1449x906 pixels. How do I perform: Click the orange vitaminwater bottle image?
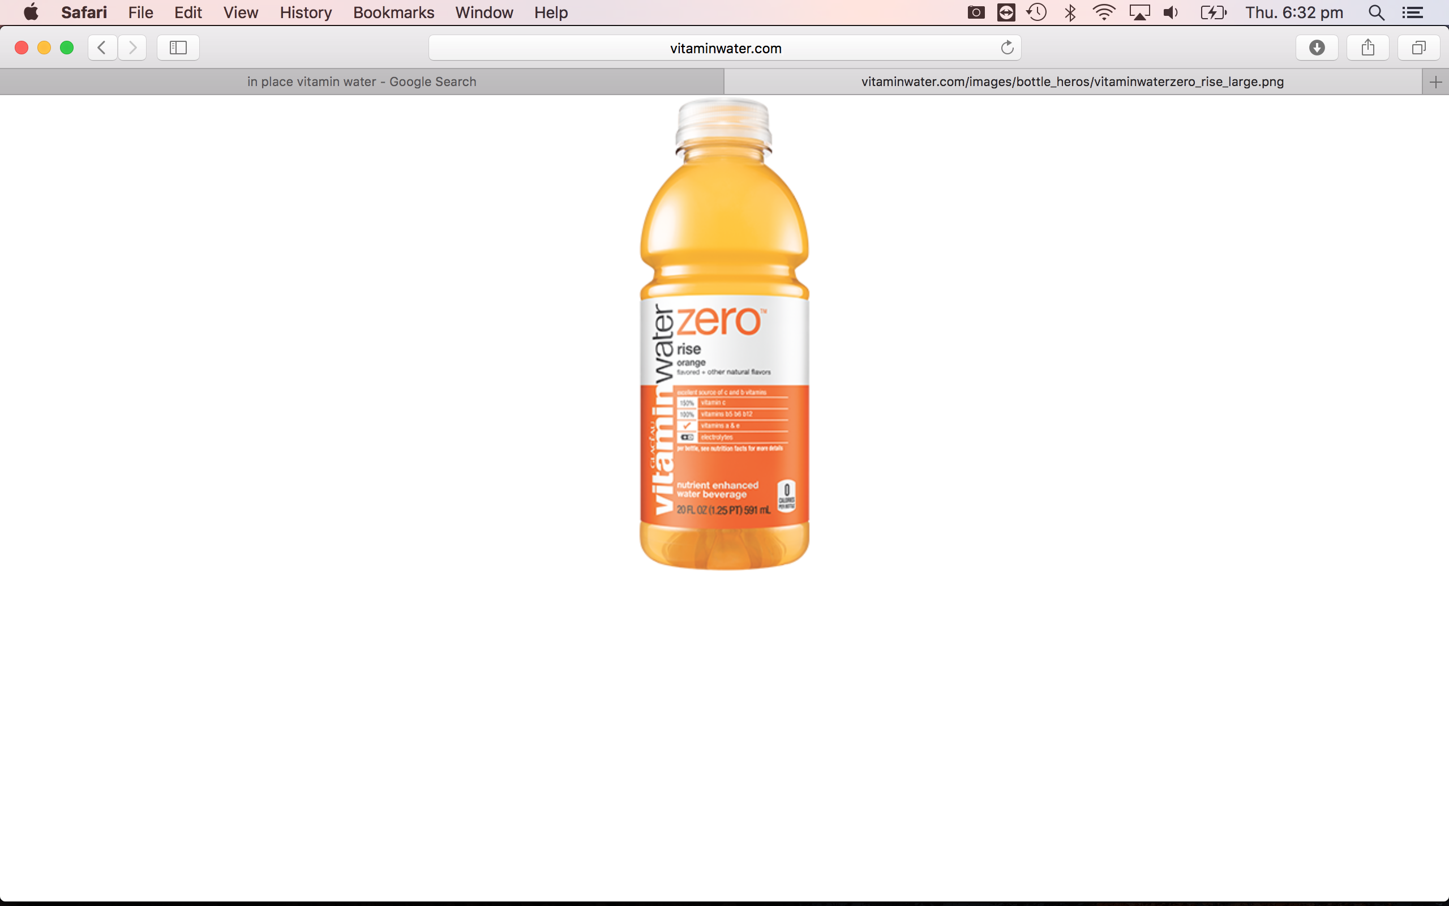724,336
